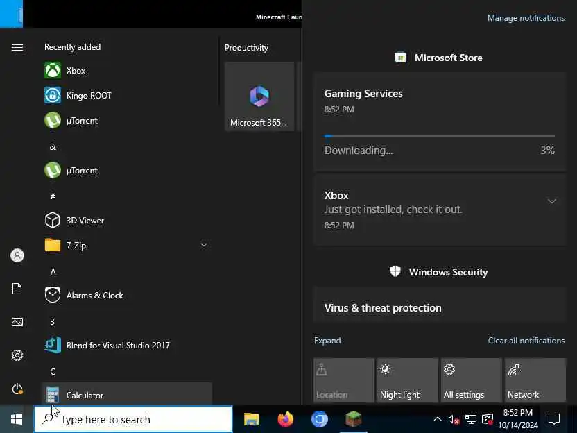Open Firefox from the taskbar
Screen dimensions: 577x433
click(x=286, y=419)
